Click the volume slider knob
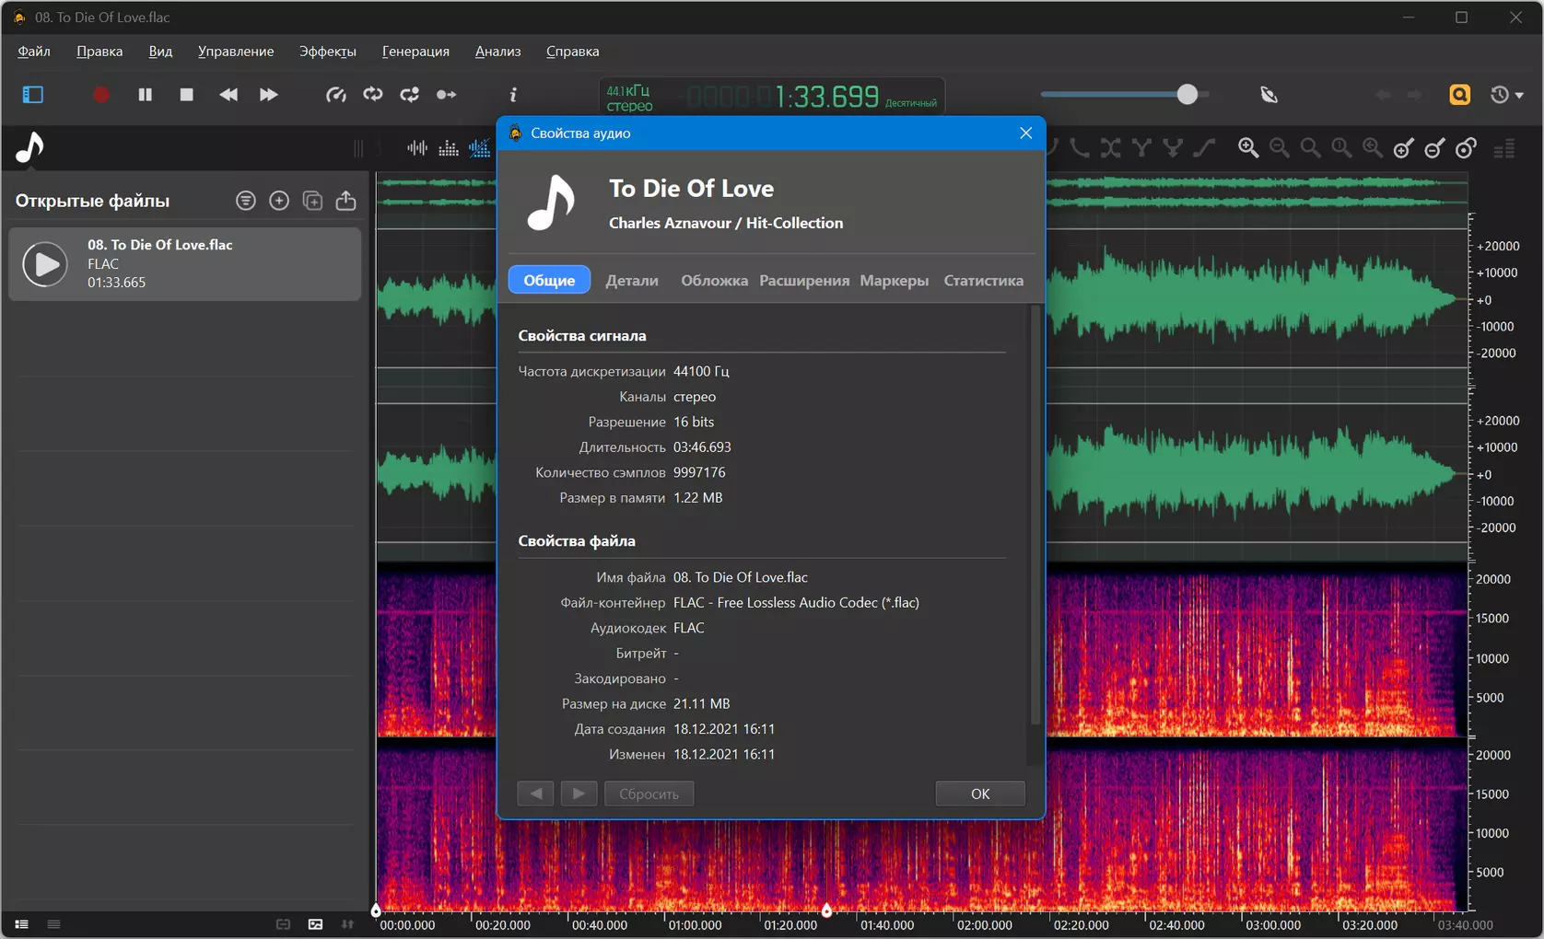The width and height of the screenshot is (1544, 939). [1187, 94]
